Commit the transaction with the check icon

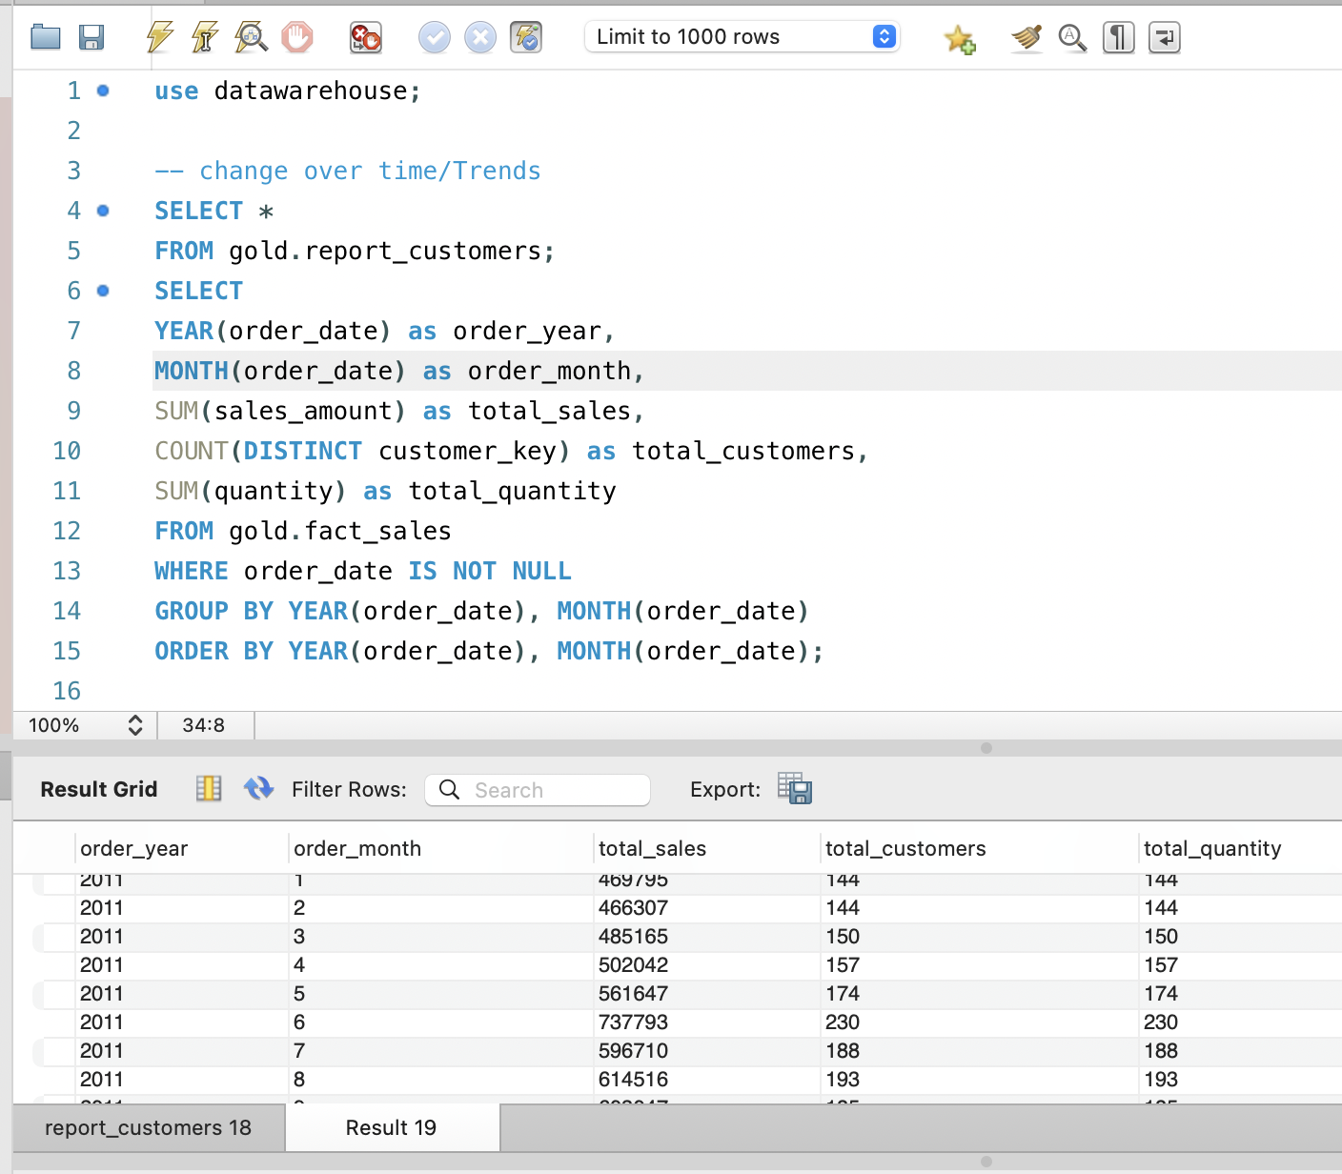pos(434,36)
